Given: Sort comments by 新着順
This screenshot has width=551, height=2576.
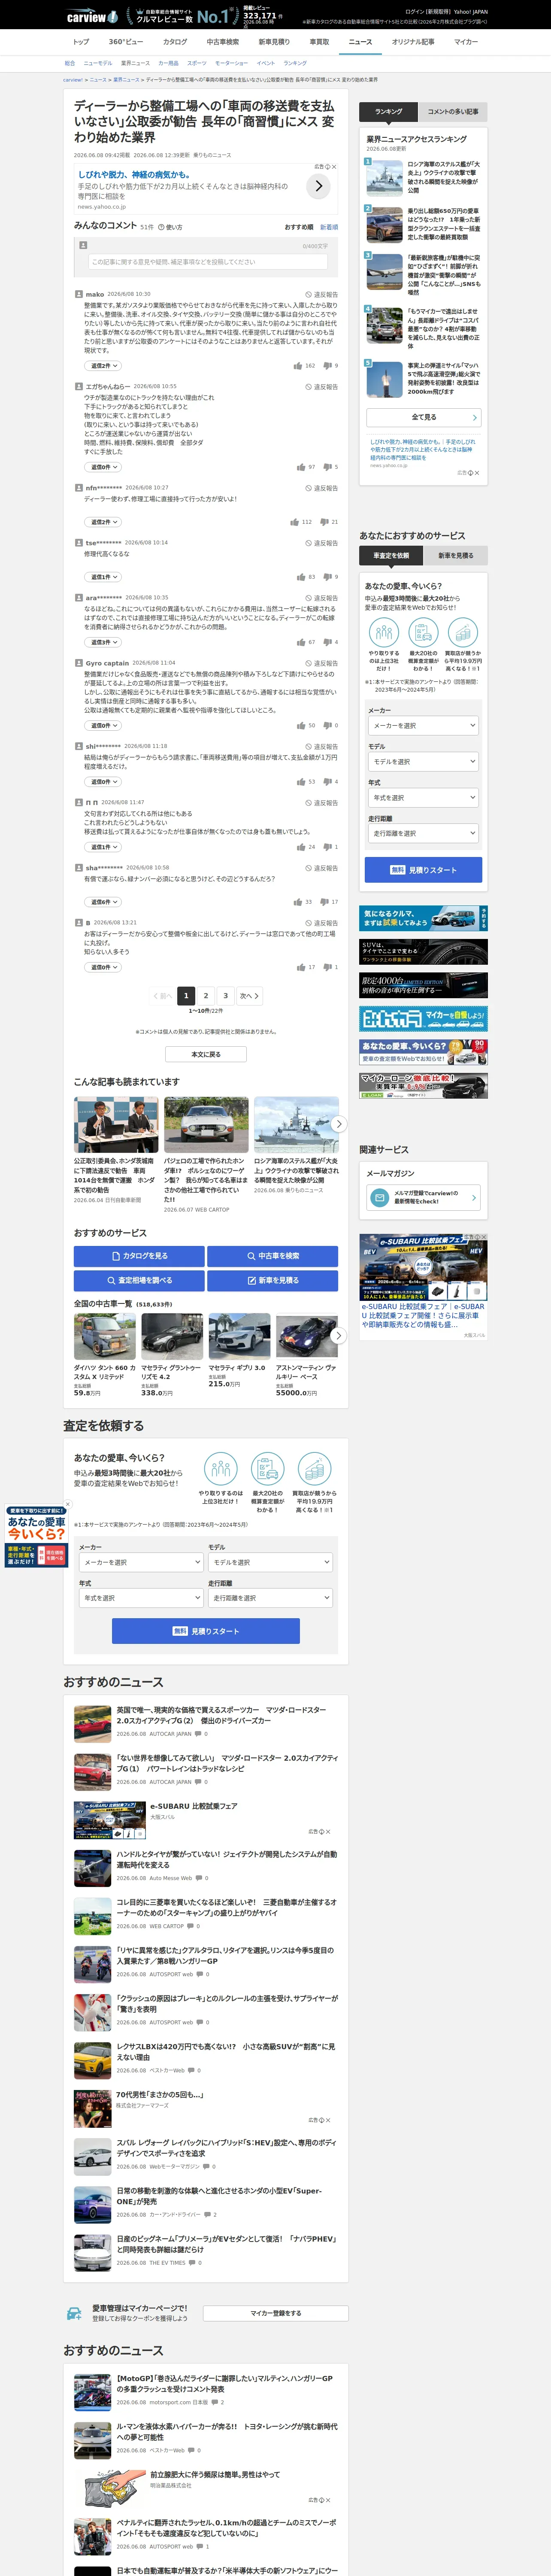Looking at the screenshot, I should 329,227.
